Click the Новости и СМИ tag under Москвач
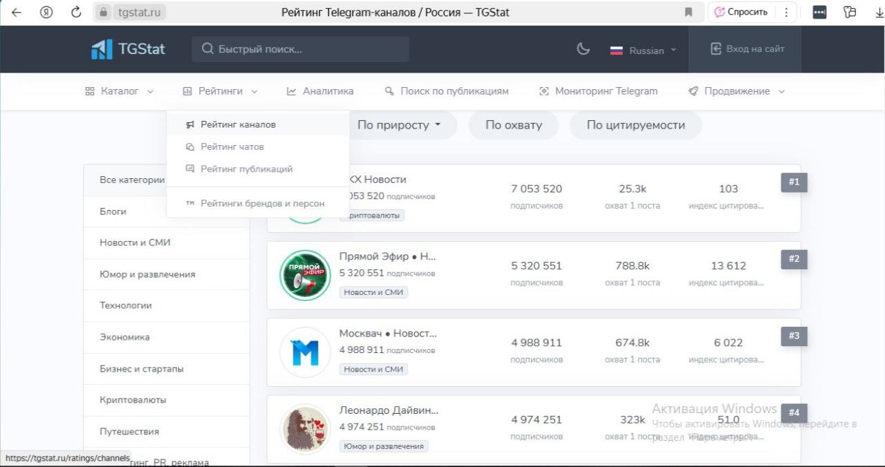Image resolution: width=885 pixels, height=467 pixels. tap(373, 369)
